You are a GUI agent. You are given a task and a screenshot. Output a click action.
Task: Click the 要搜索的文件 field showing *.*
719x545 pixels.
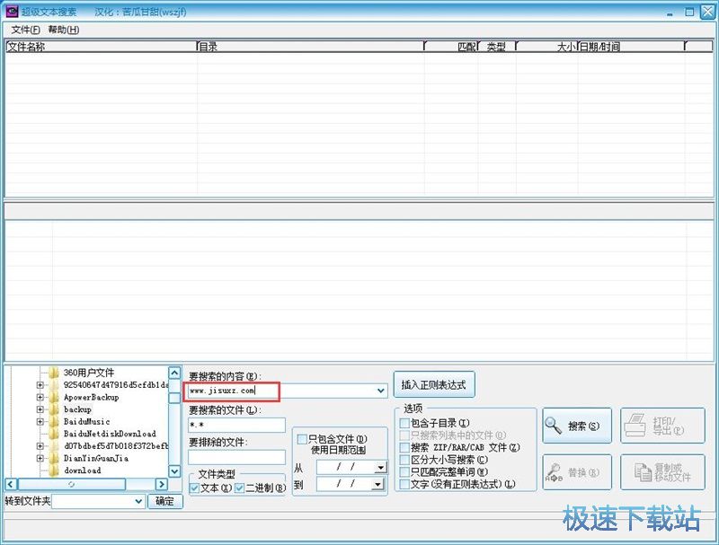[236, 425]
